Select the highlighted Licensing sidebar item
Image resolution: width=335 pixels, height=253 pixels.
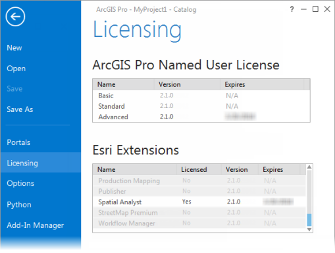[41, 163]
